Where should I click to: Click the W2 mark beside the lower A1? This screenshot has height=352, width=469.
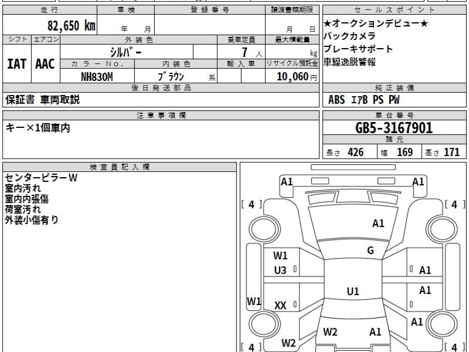tap(330, 332)
